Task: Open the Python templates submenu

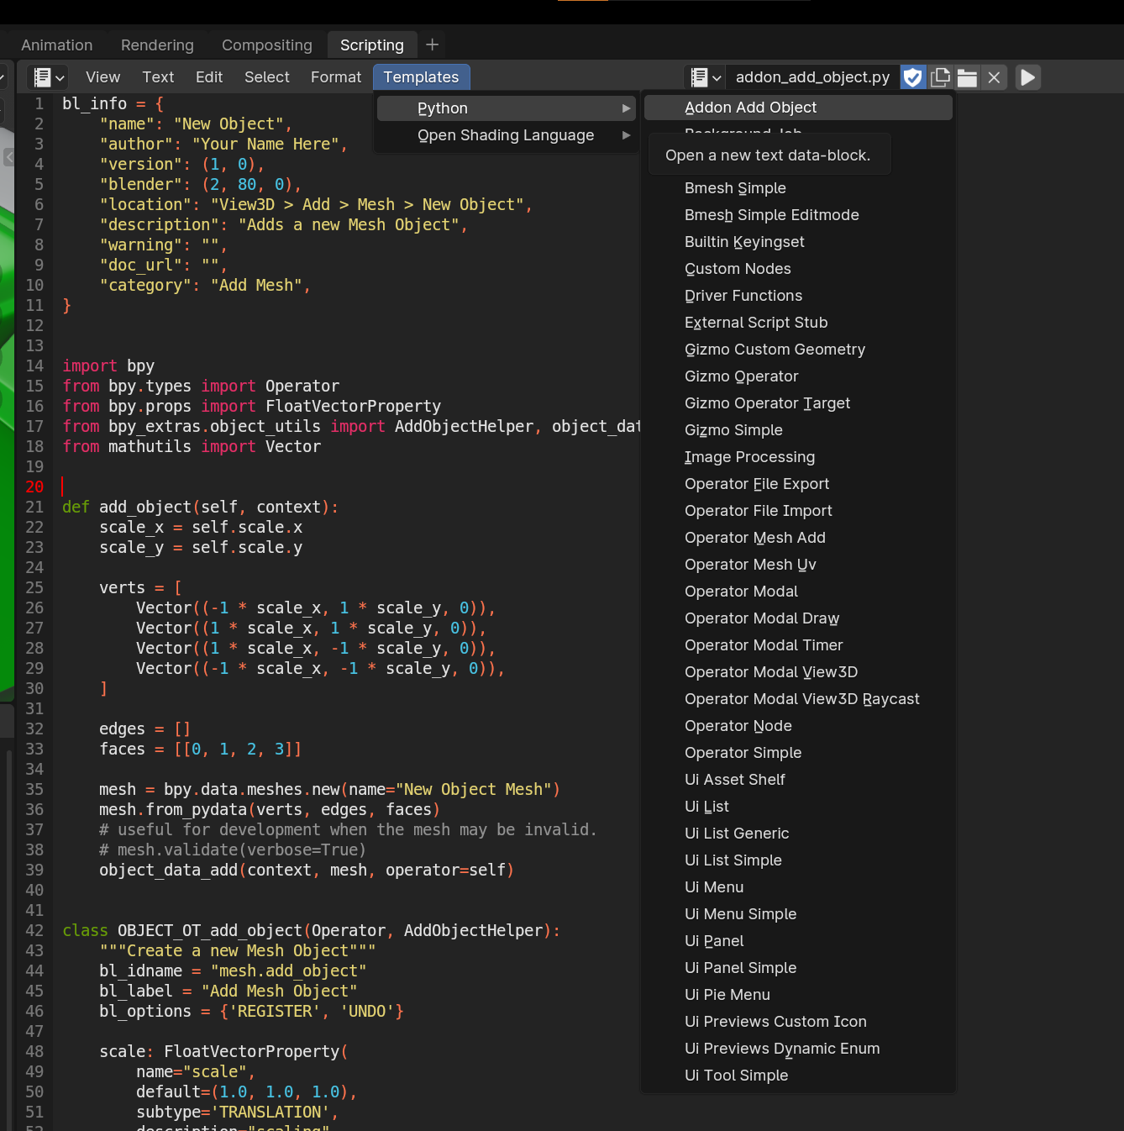Action: (x=505, y=108)
